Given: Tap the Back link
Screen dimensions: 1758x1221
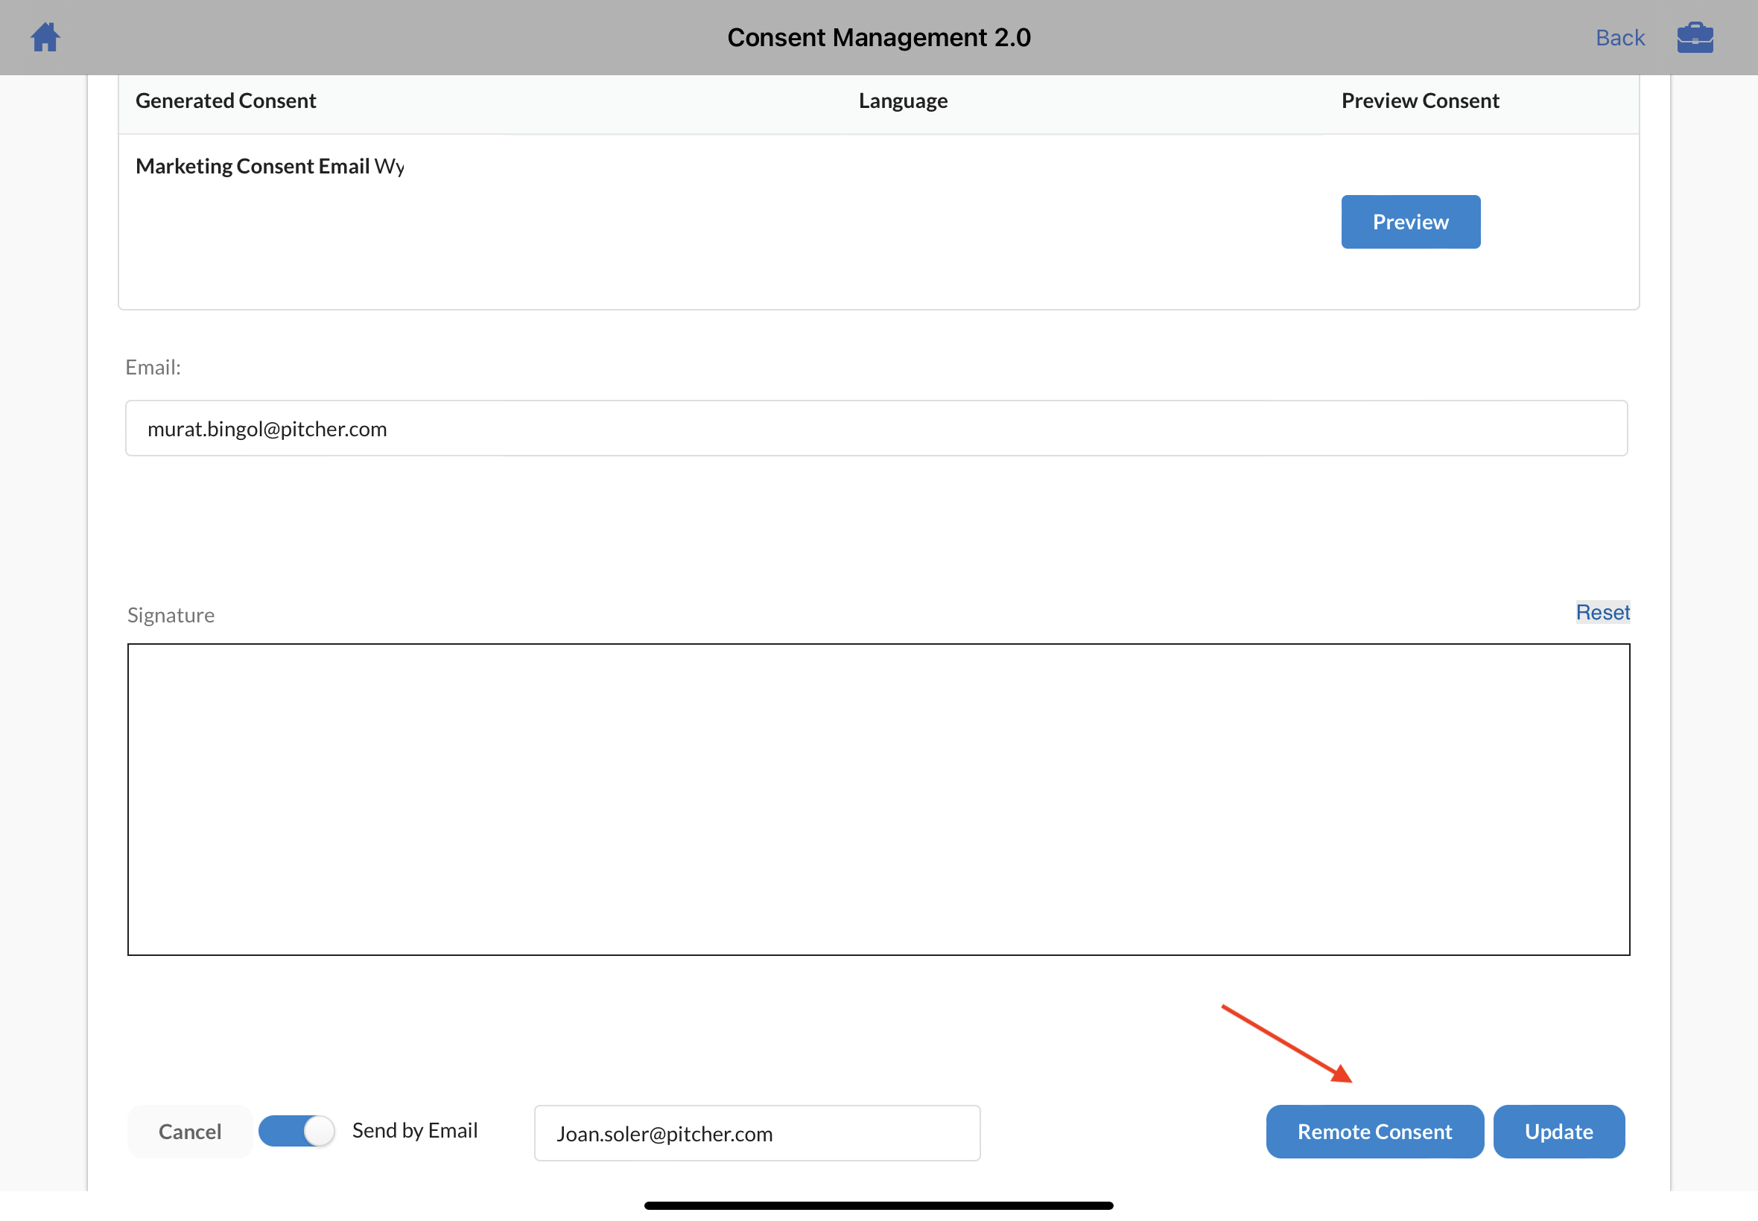Looking at the screenshot, I should coord(1619,37).
